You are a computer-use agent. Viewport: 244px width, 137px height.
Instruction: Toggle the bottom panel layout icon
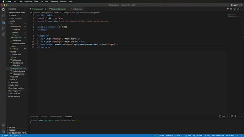(x=234, y=5)
